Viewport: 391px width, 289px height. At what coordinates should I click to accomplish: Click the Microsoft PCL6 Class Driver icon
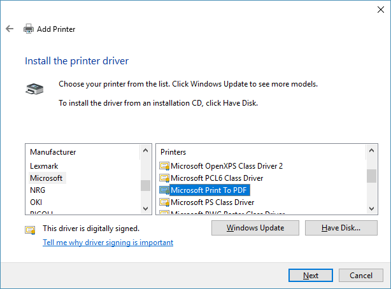[164, 178]
